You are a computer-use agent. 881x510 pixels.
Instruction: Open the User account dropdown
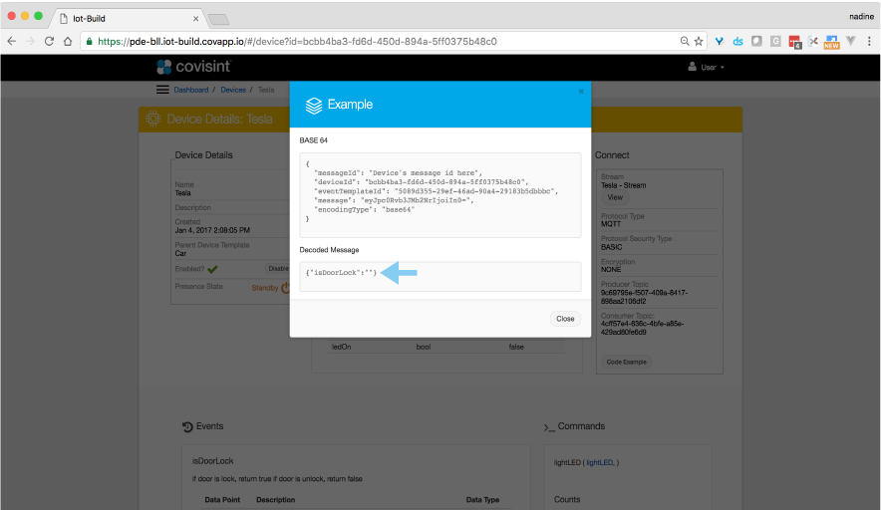[x=706, y=68]
